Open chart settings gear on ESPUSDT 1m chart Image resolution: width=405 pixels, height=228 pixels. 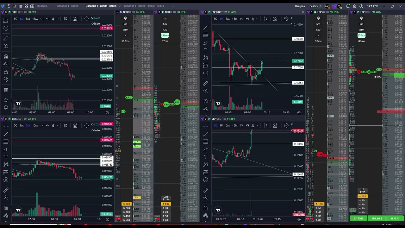click(x=286, y=19)
